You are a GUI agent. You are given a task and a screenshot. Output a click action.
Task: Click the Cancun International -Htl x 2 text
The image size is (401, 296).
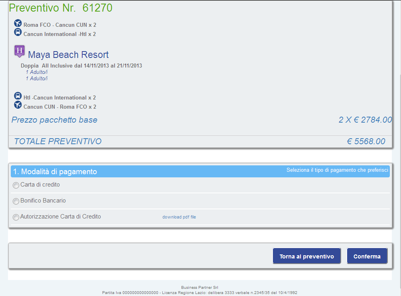pyautogui.click(x=59, y=34)
